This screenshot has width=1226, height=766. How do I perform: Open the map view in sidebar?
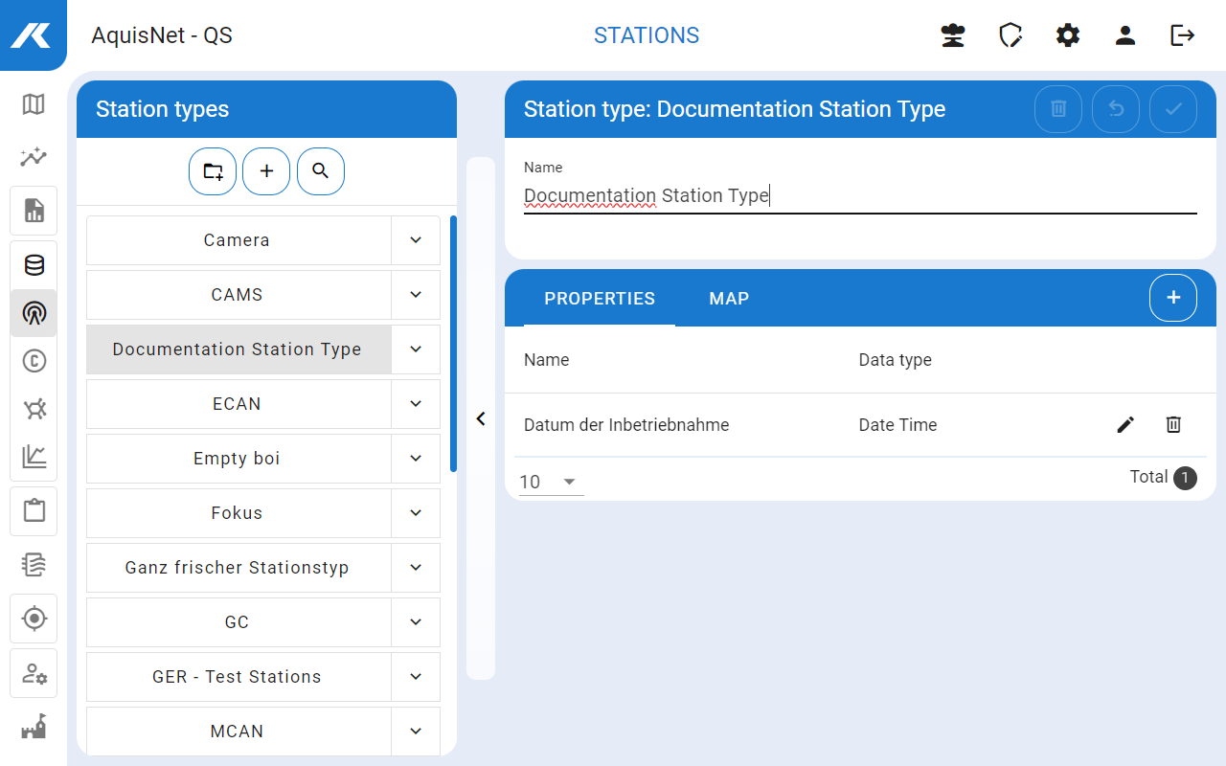pos(34,103)
